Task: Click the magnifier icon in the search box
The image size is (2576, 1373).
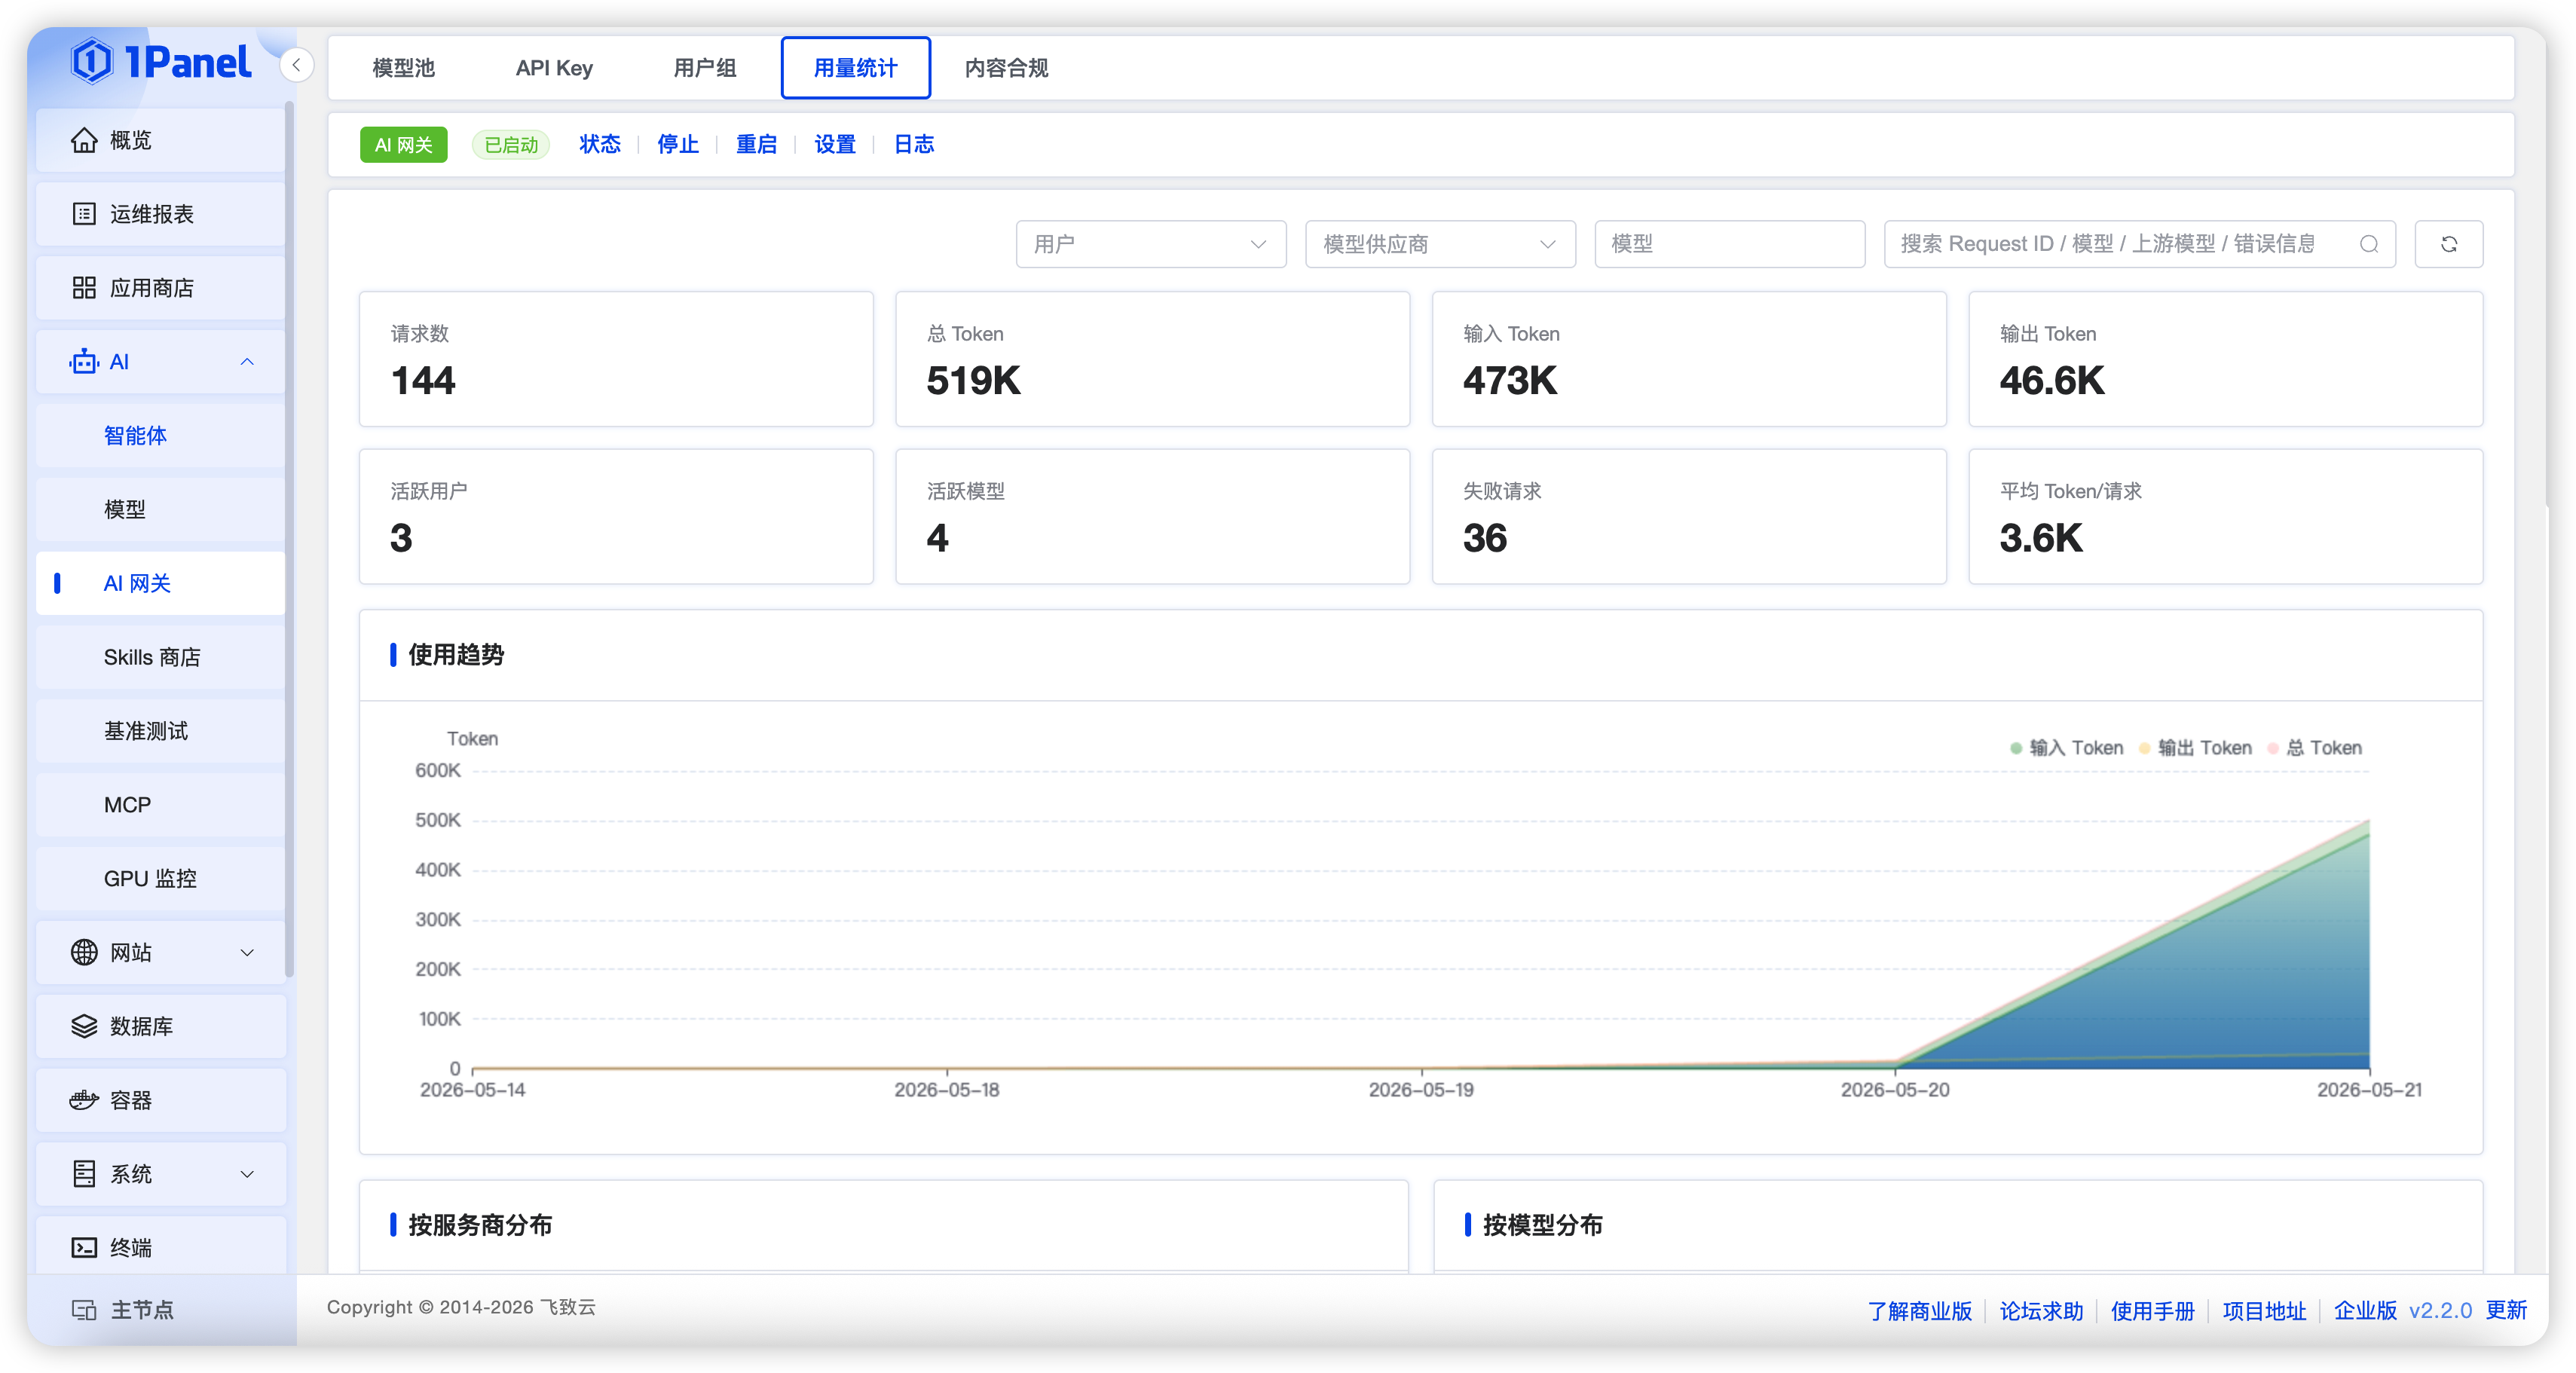Action: 2369,244
